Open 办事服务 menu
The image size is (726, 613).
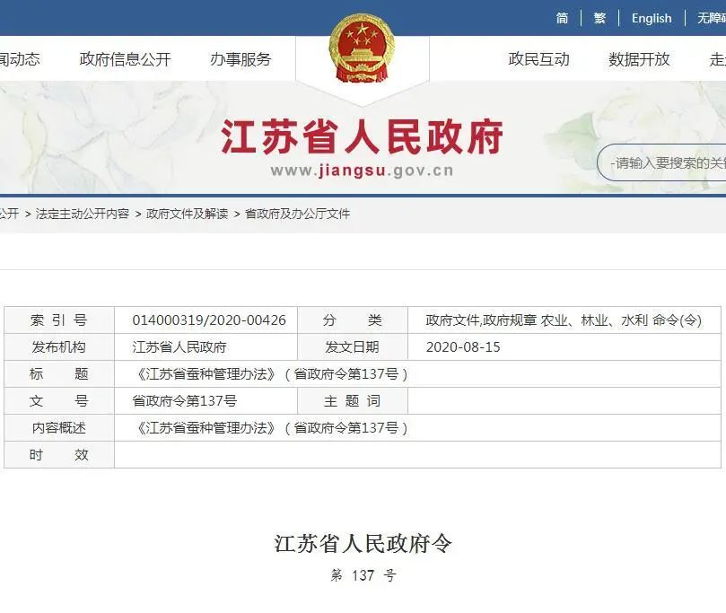tap(241, 59)
